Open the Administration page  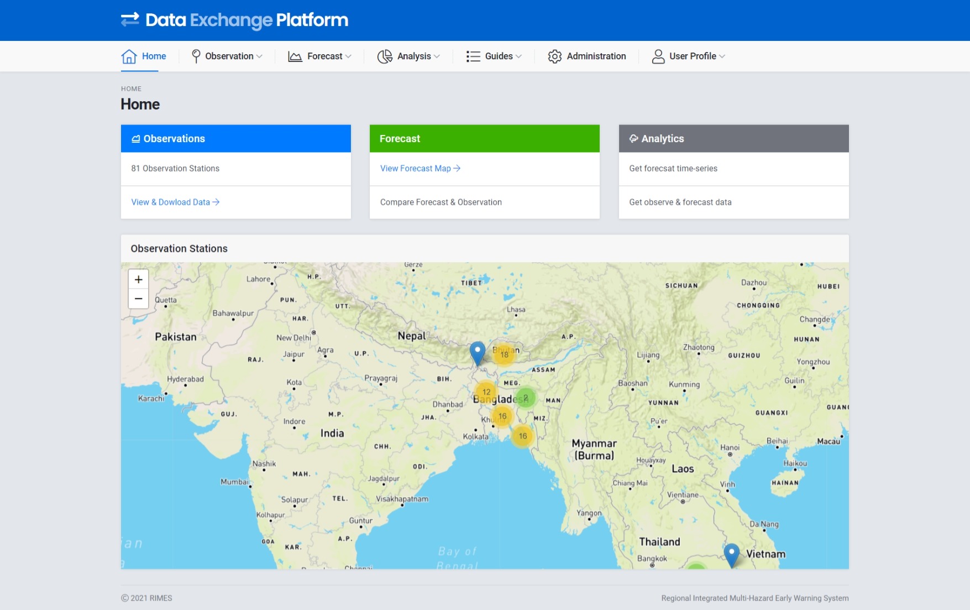click(587, 56)
